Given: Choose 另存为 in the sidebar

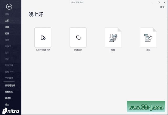Looking at the screenshot, I should coord(8,46).
